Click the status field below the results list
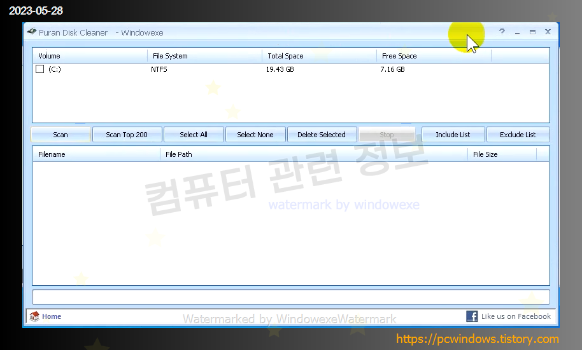Viewport: 582px width, 350px height. coord(291,297)
